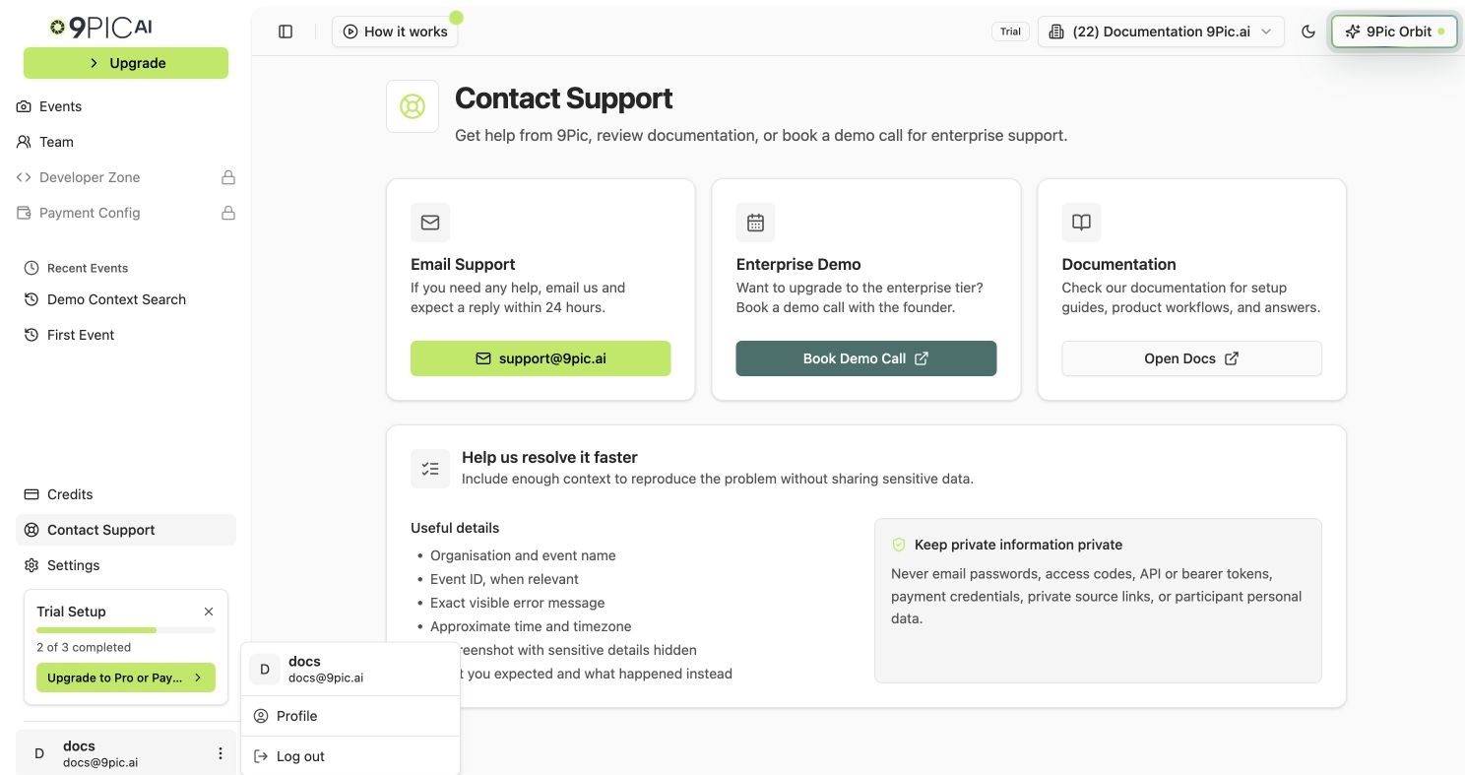Toggle dark mode with the moon icon

[x=1308, y=32]
